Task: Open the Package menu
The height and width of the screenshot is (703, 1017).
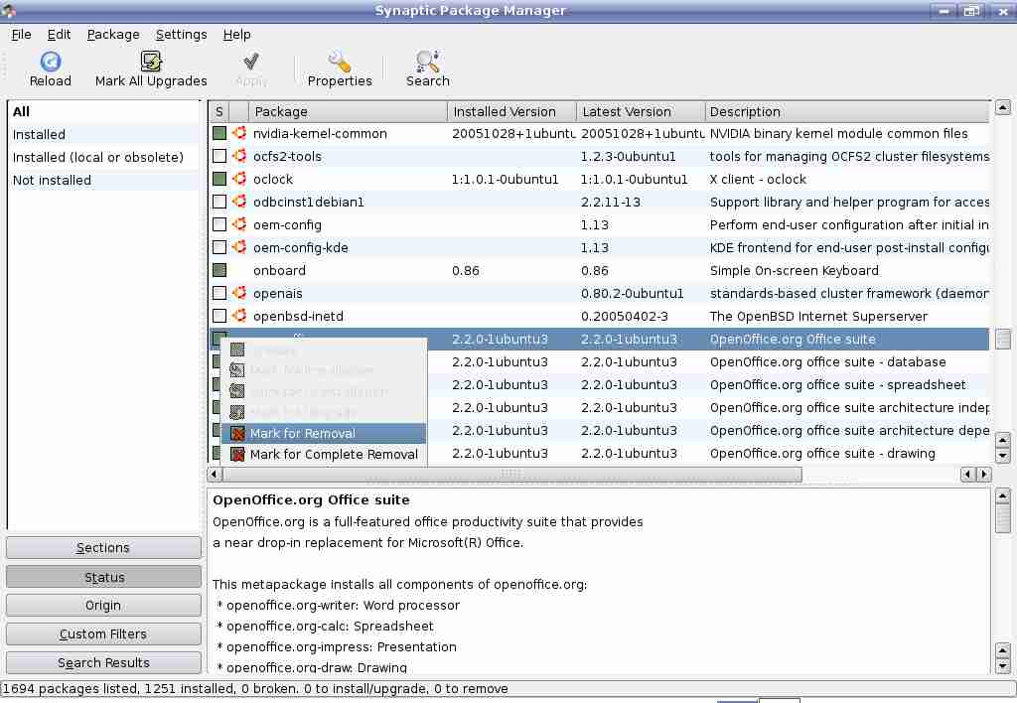Action: pos(113,35)
